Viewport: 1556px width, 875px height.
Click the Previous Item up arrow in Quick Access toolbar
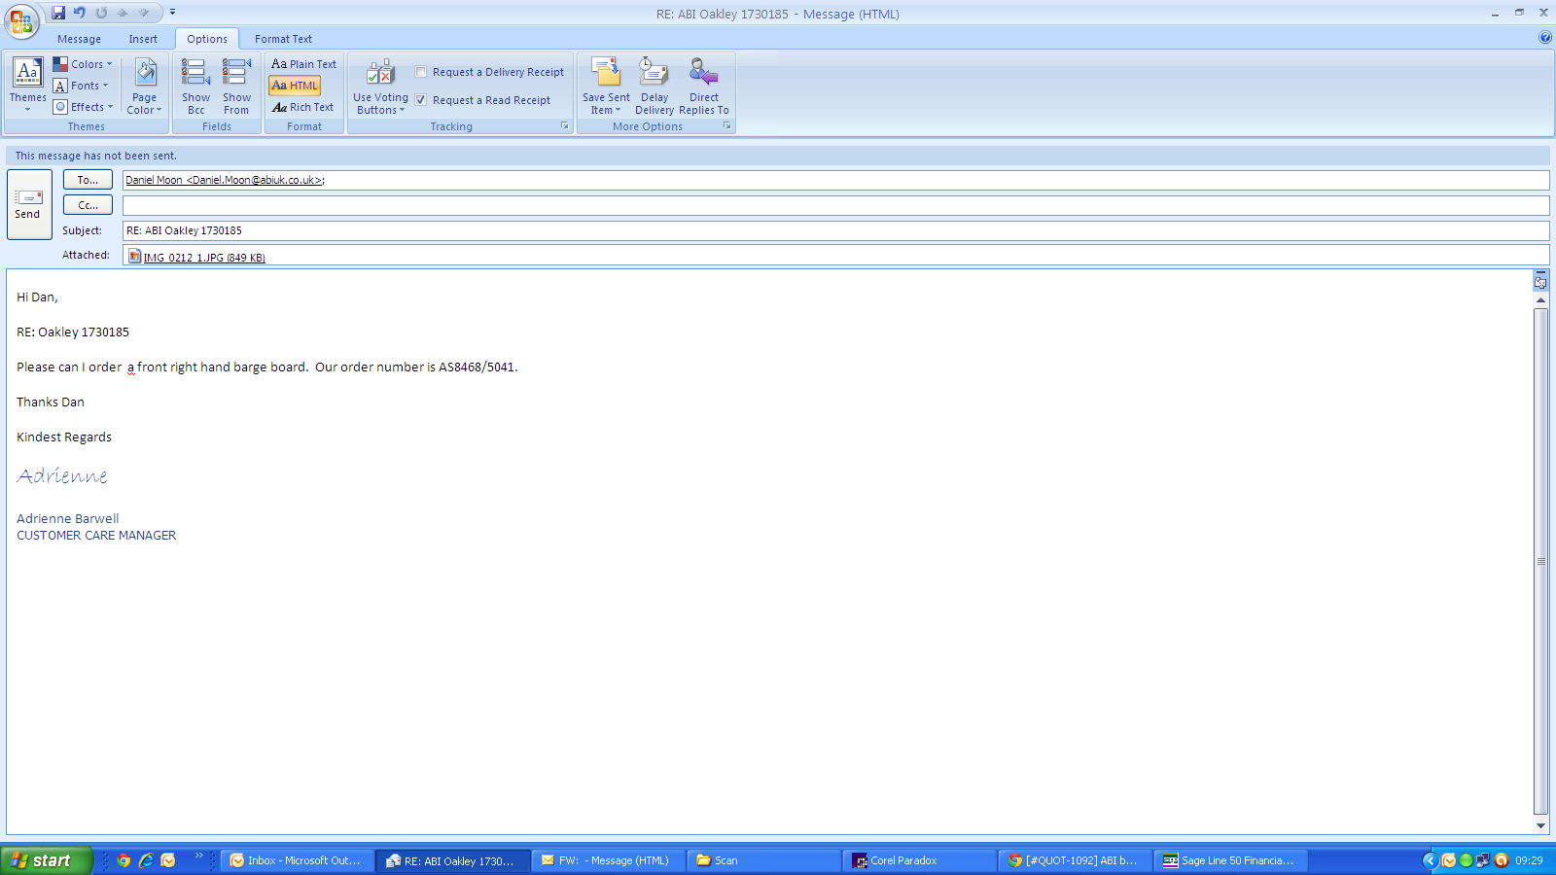[123, 13]
